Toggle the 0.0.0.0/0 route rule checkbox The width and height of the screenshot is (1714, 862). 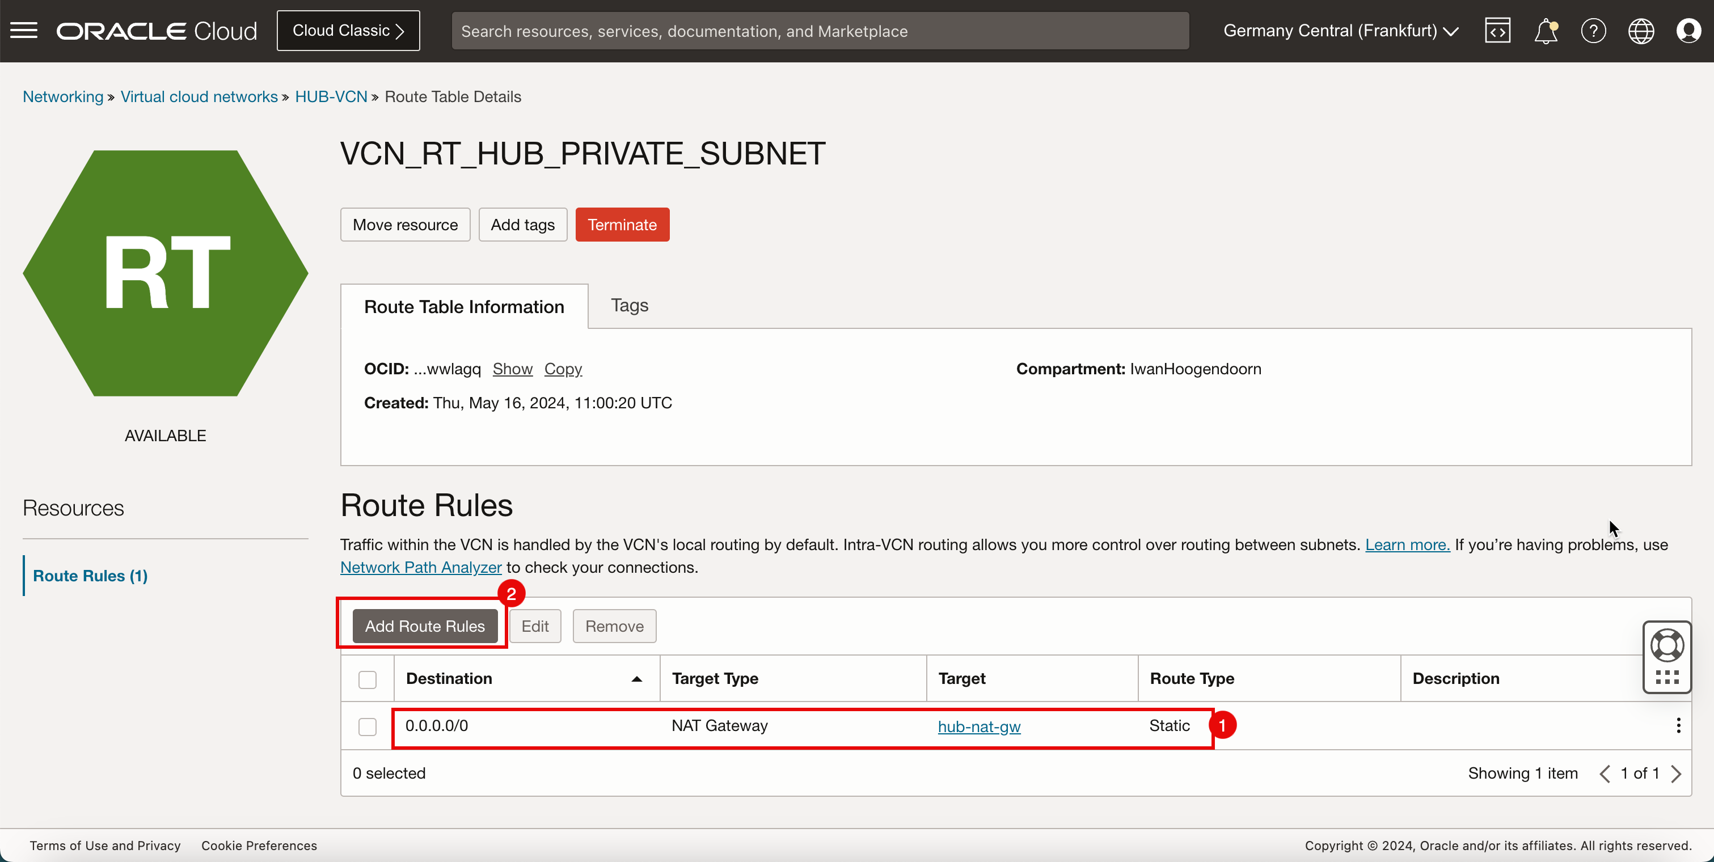tap(368, 726)
